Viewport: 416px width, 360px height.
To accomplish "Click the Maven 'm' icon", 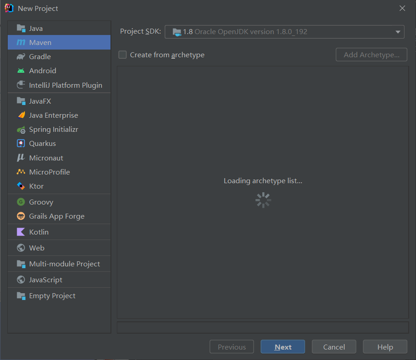I will [21, 42].
